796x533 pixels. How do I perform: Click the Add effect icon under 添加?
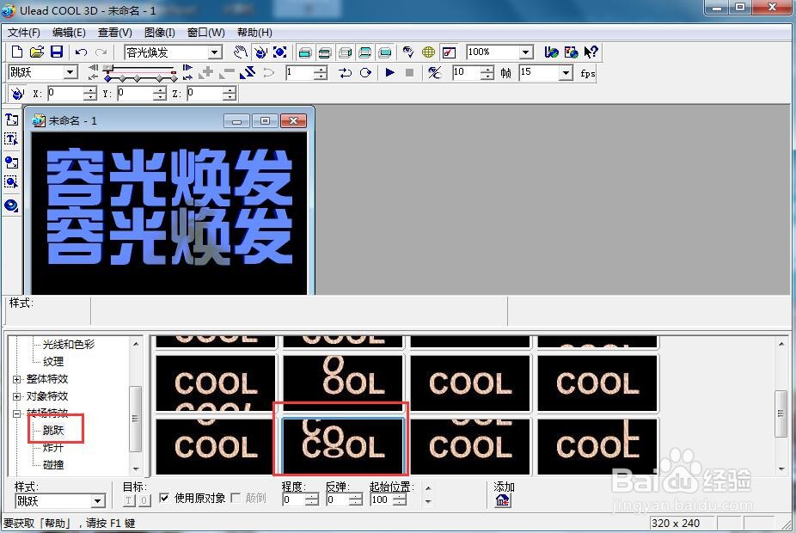(503, 500)
